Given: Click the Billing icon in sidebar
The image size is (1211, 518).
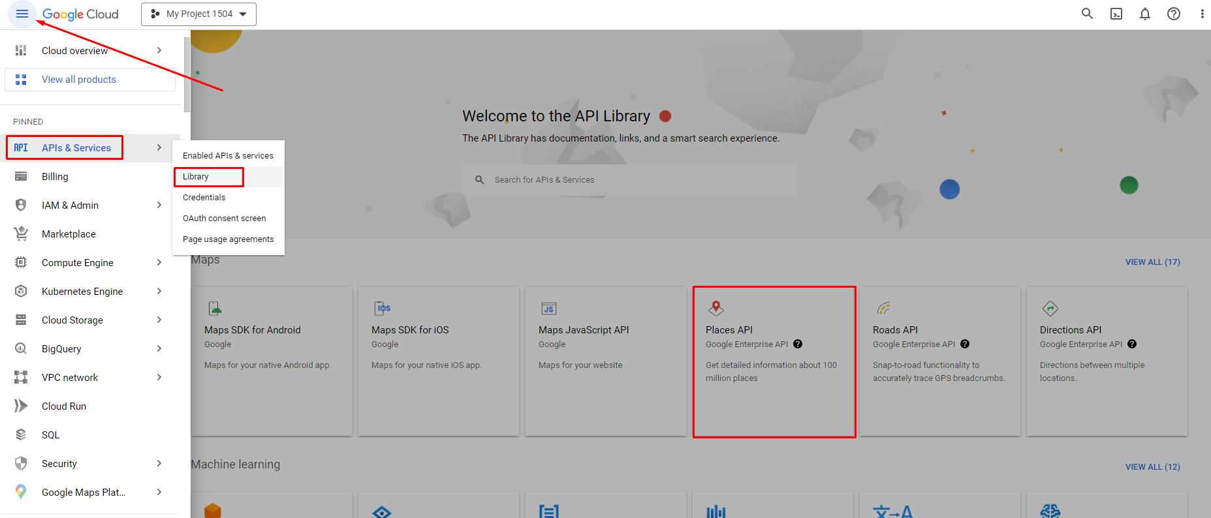Looking at the screenshot, I should (x=21, y=177).
